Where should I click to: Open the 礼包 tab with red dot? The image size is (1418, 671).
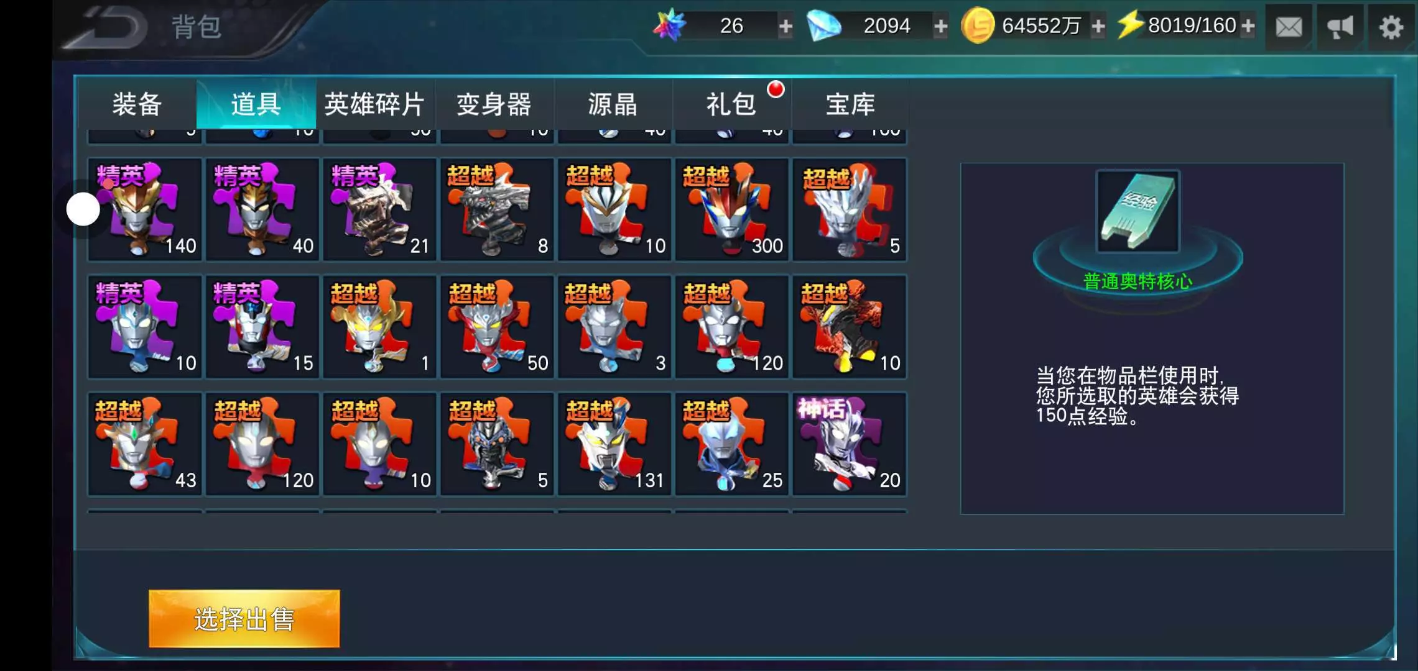coord(731,104)
